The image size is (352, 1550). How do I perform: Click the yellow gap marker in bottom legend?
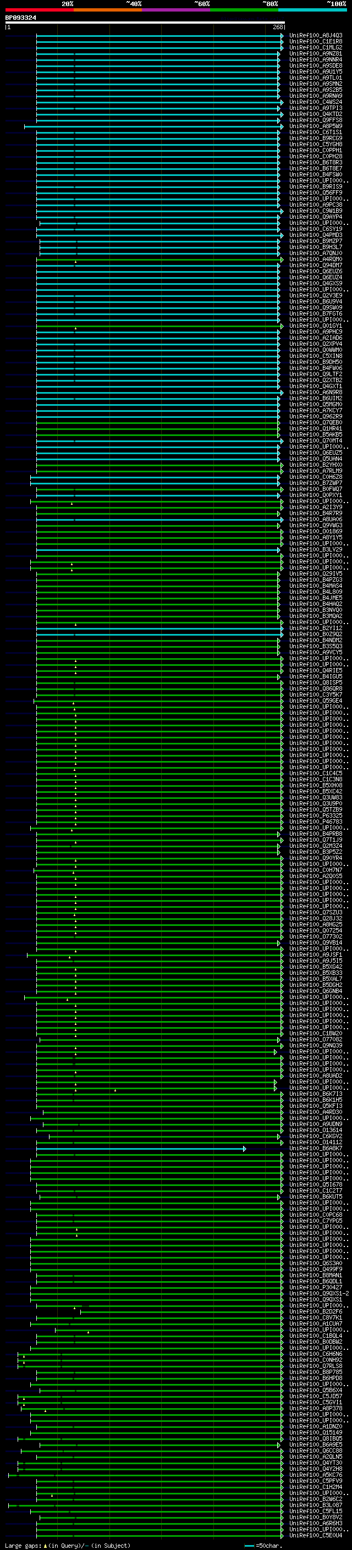tap(45, 1545)
